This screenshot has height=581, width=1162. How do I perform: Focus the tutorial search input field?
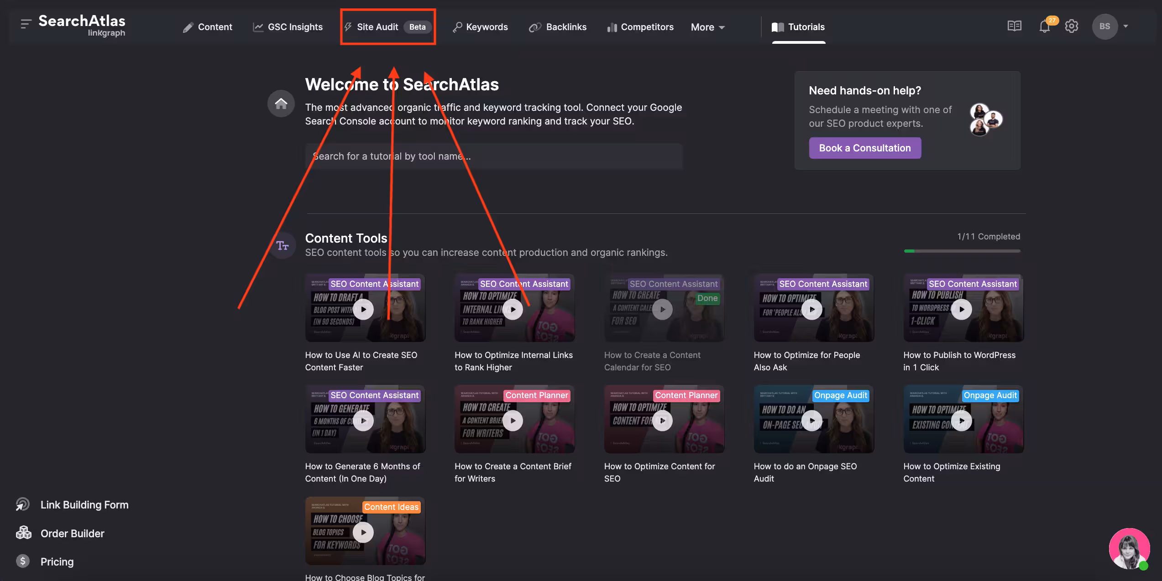click(493, 156)
